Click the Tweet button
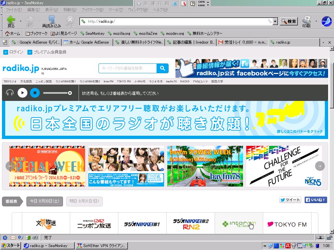Screen dimensions: 334x250 coord(290,200)
